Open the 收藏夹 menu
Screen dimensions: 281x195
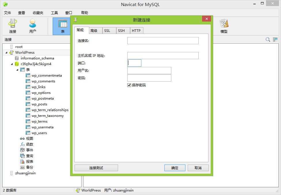click(38, 13)
